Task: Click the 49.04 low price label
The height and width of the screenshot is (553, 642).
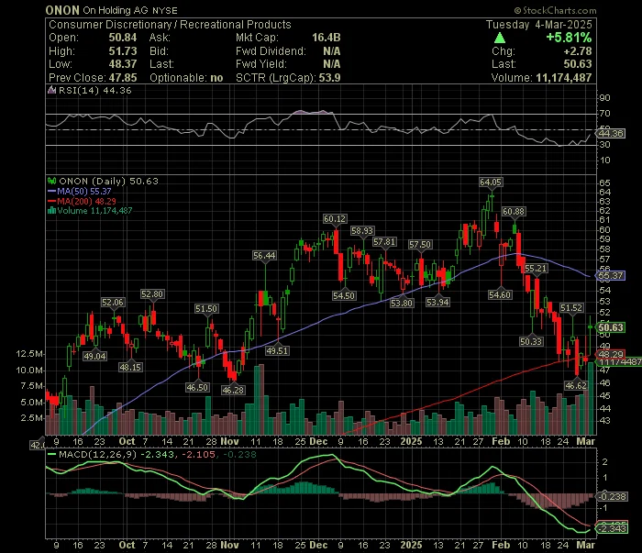Action: point(95,356)
